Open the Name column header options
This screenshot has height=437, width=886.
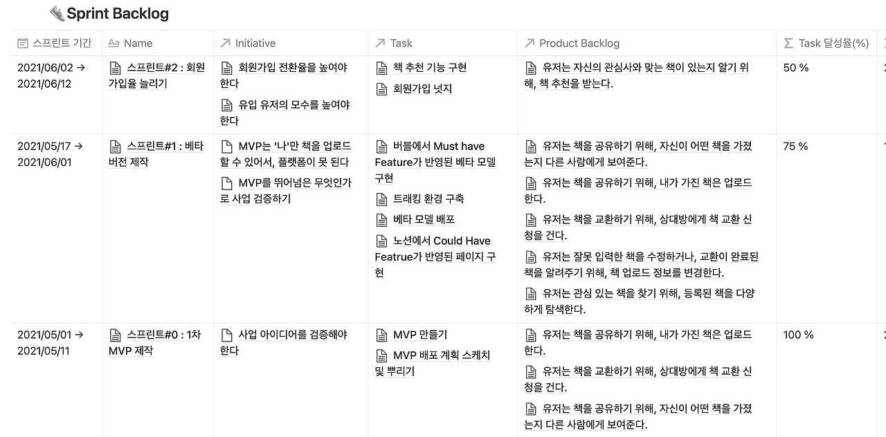click(x=158, y=43)
